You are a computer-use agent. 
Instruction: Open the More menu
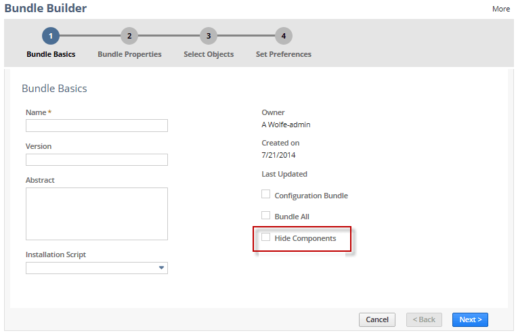click(501, 9)
